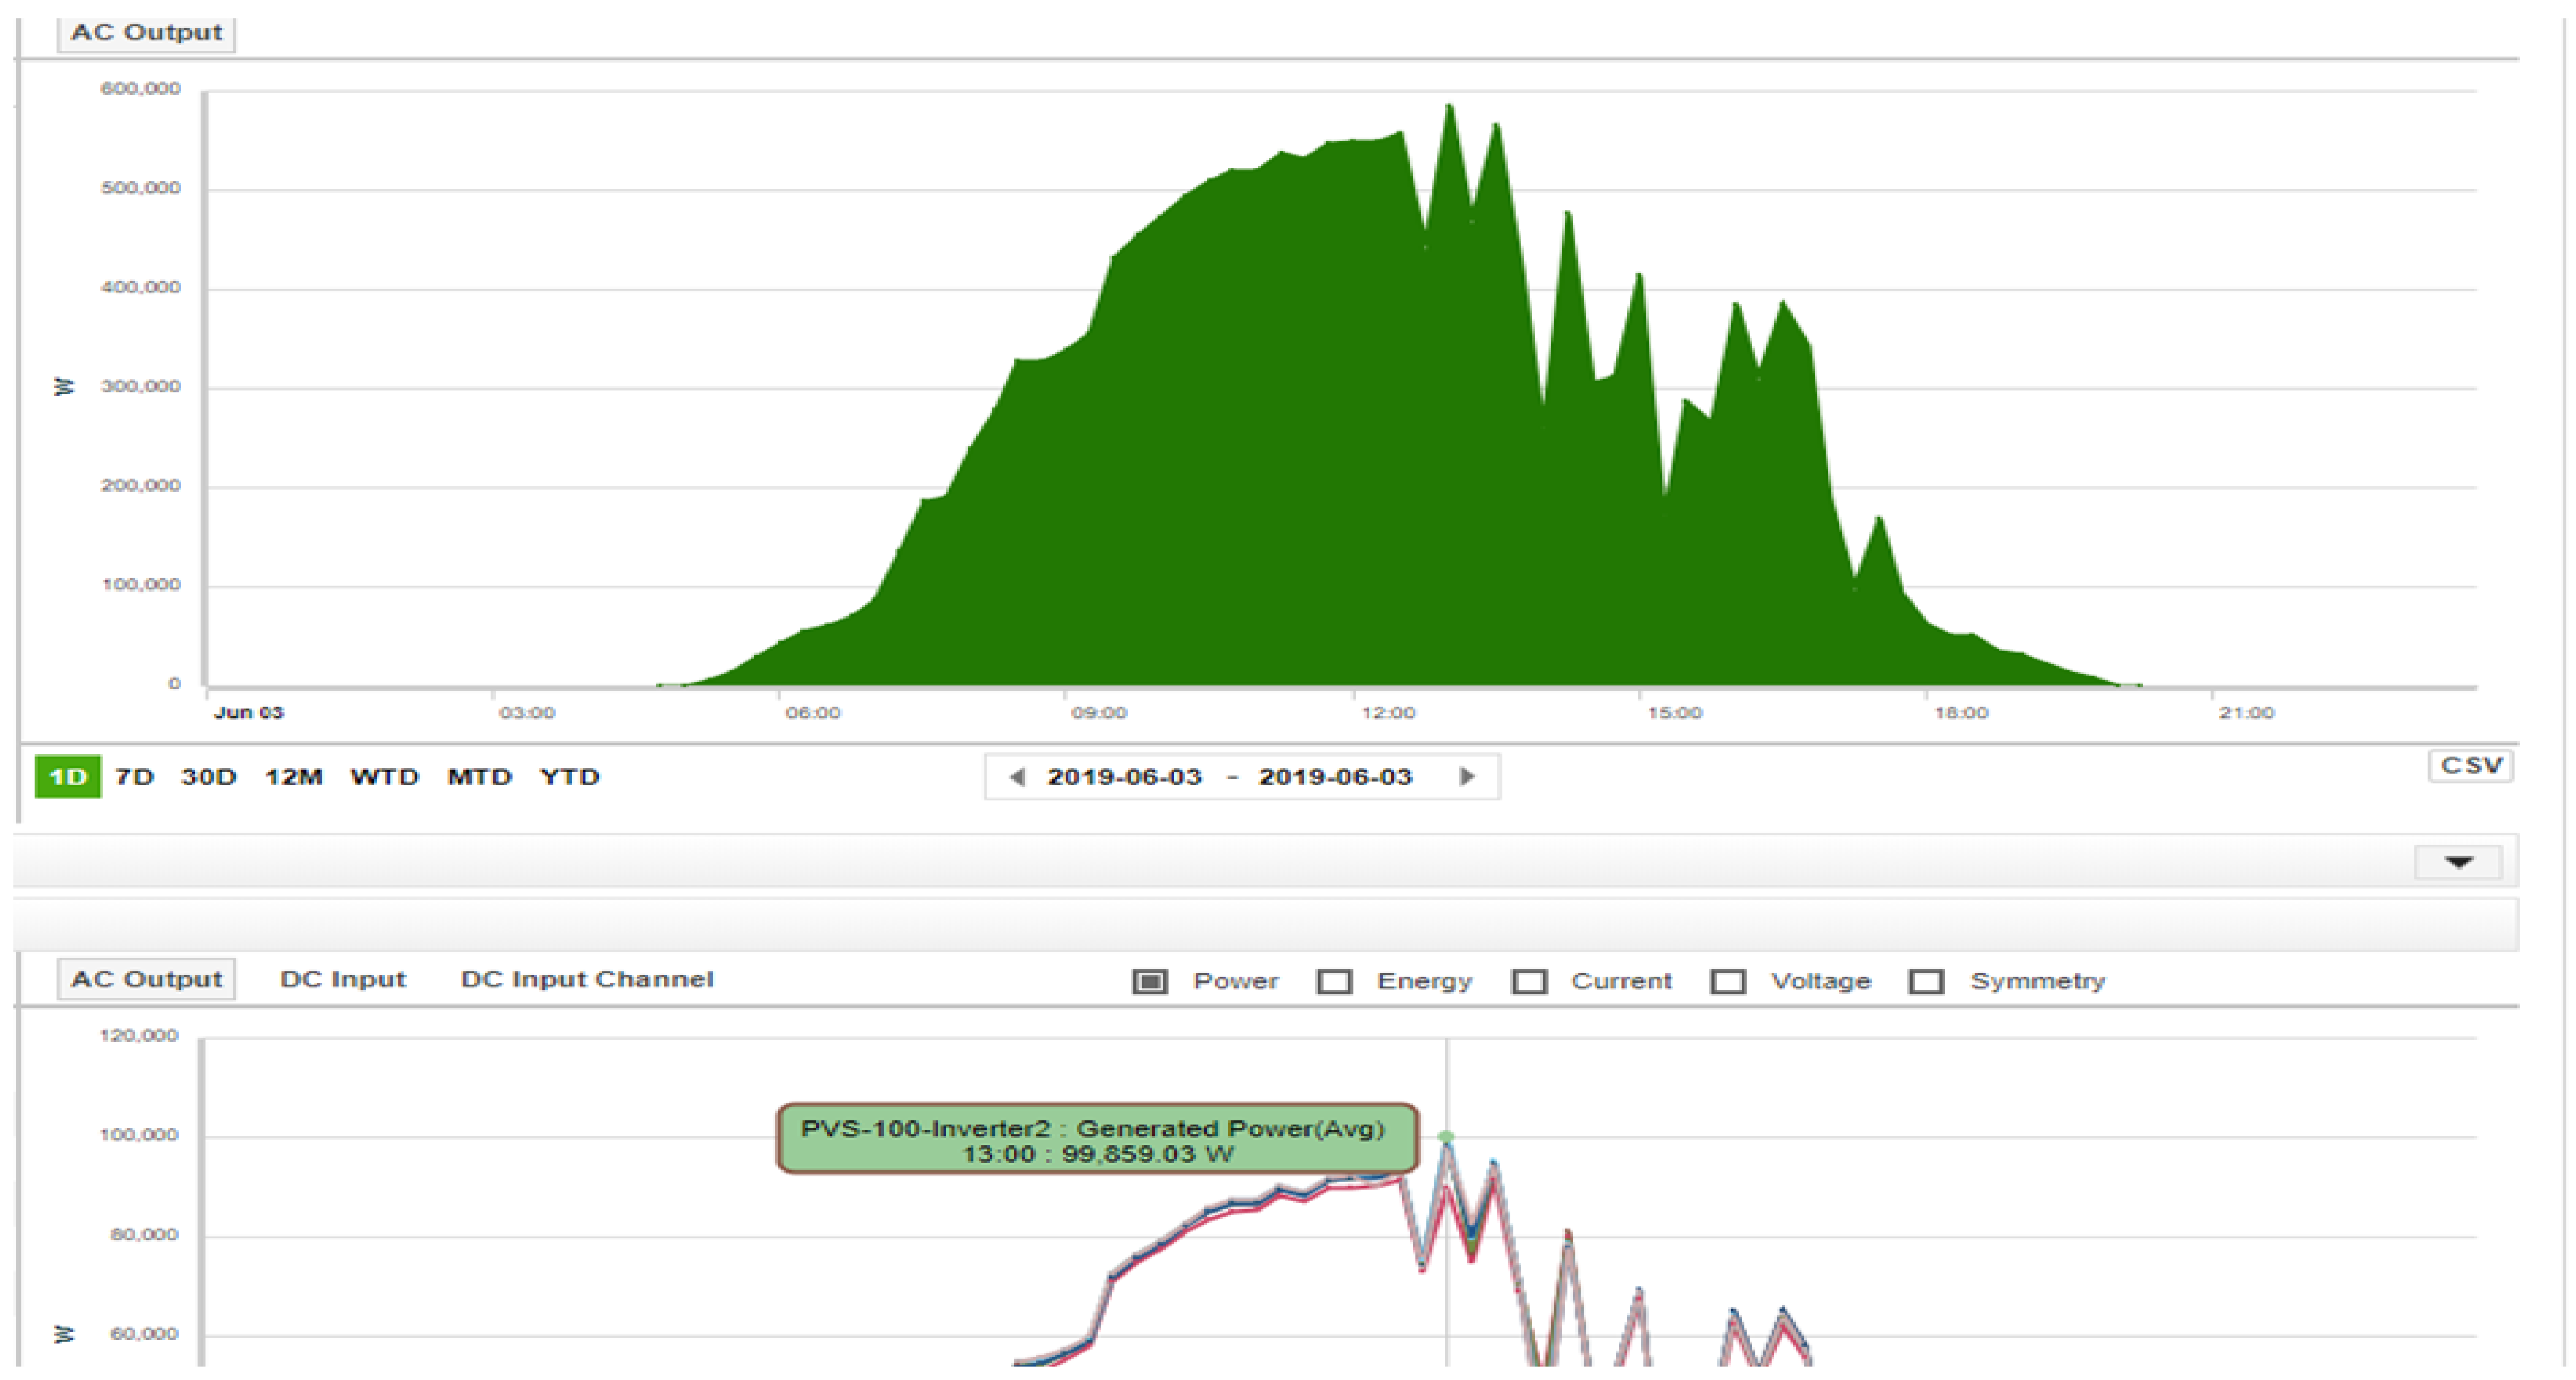Enable the Current checkbox
This screenshot has height=1380, width=2576.
(x=1529, y=981)
